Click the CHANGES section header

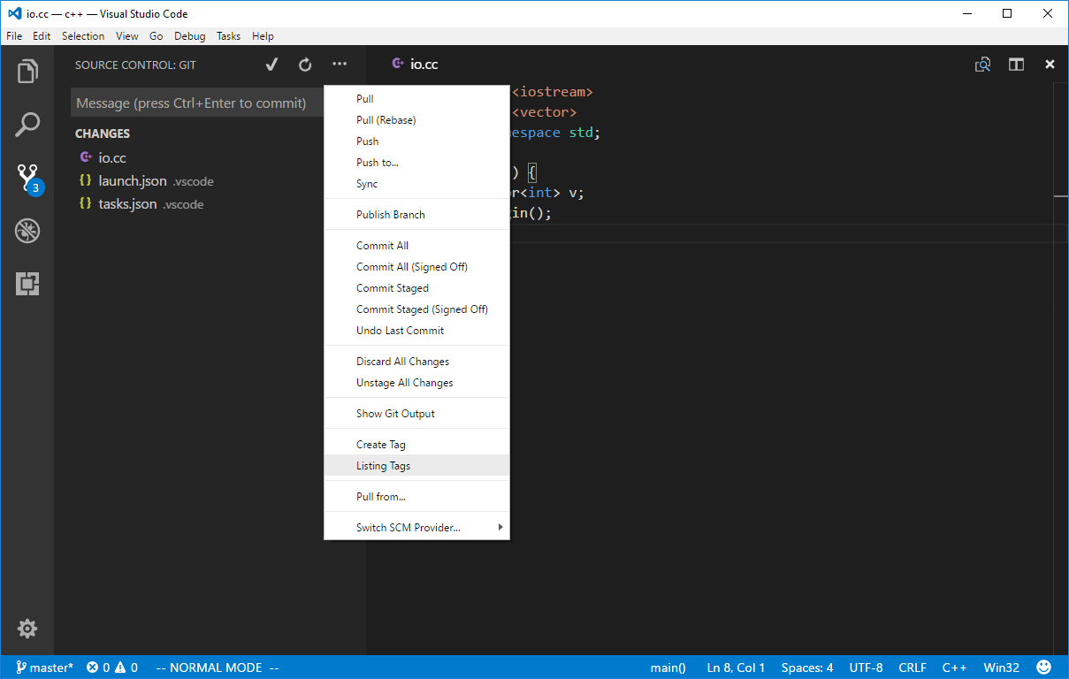(103, 134)
